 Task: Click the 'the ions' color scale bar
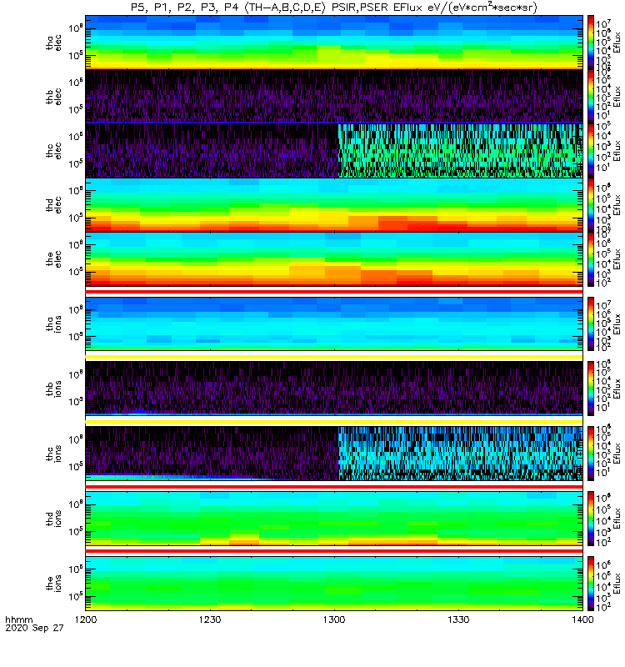(x=591, y=583)
